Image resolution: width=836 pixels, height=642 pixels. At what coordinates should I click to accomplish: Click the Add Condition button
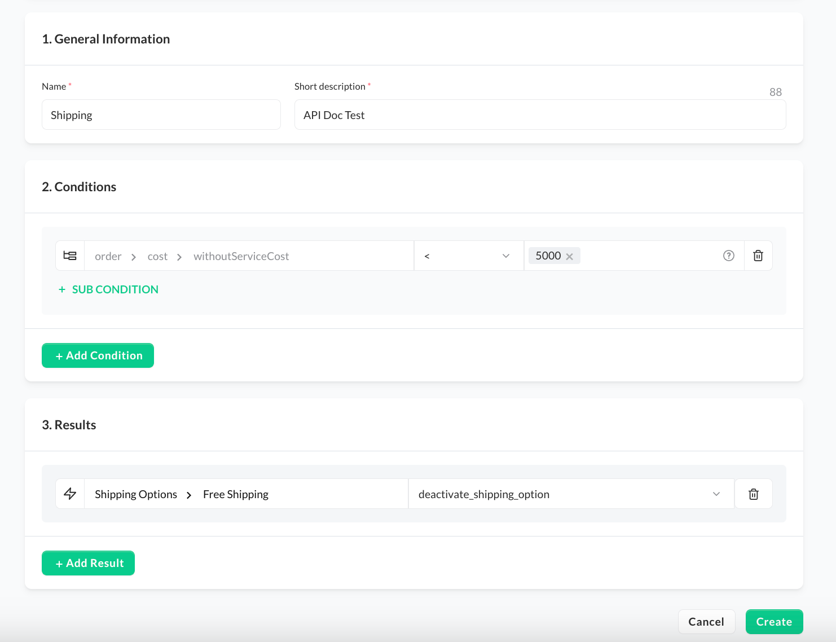[x=98, y=355]
